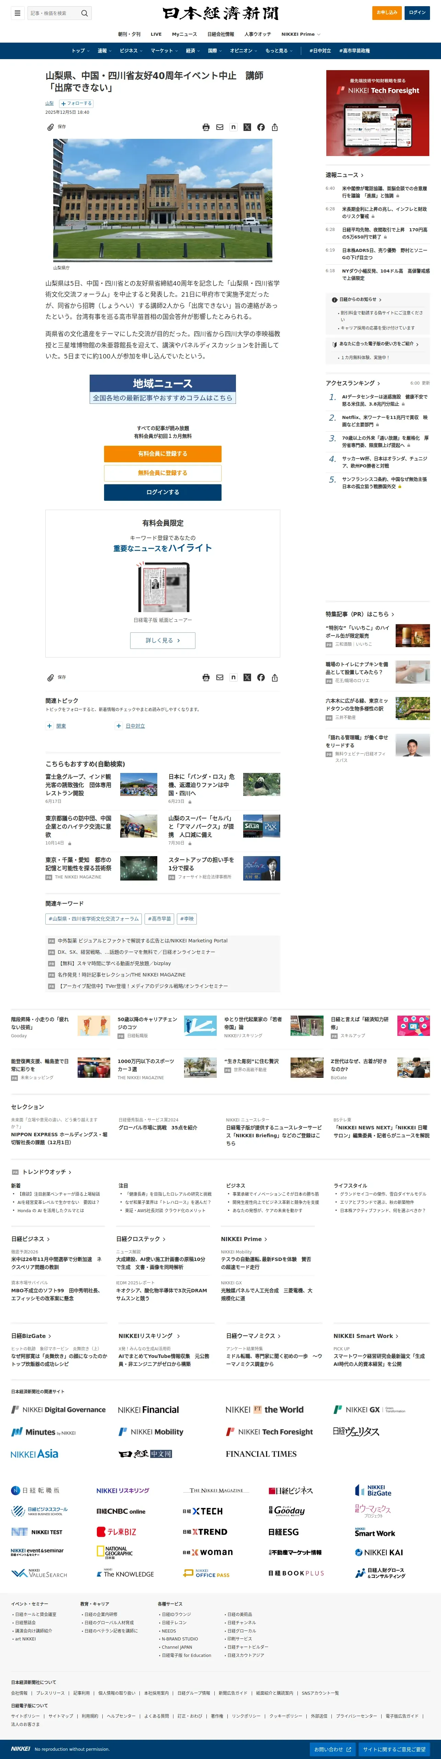Open the トレンドウオッチ section heading
441x1759 pixels.
coord(47,1172)
